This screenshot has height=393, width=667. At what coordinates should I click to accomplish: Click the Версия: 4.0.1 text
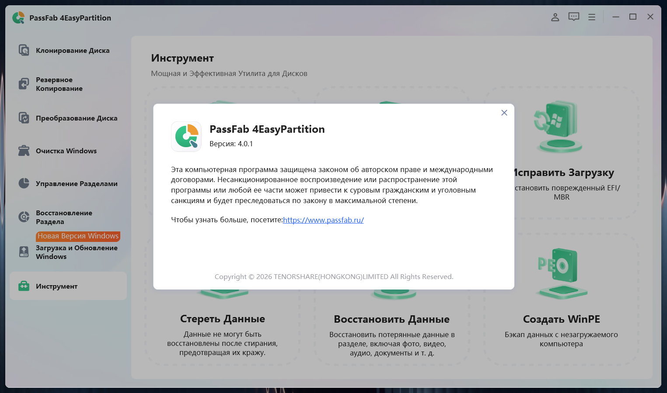231,144
